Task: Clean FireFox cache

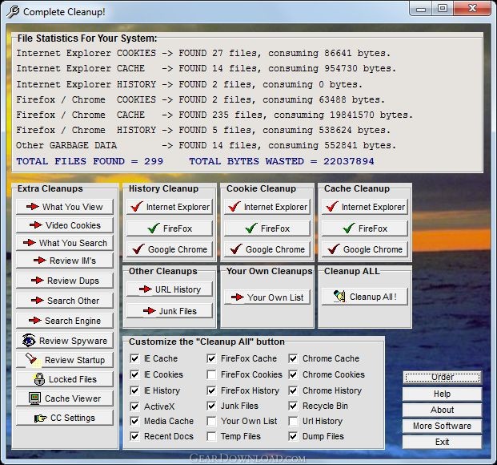Action: click(x=365, y=228)
